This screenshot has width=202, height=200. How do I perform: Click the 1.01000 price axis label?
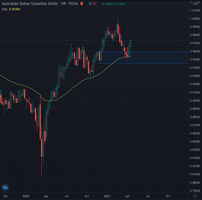195,10
